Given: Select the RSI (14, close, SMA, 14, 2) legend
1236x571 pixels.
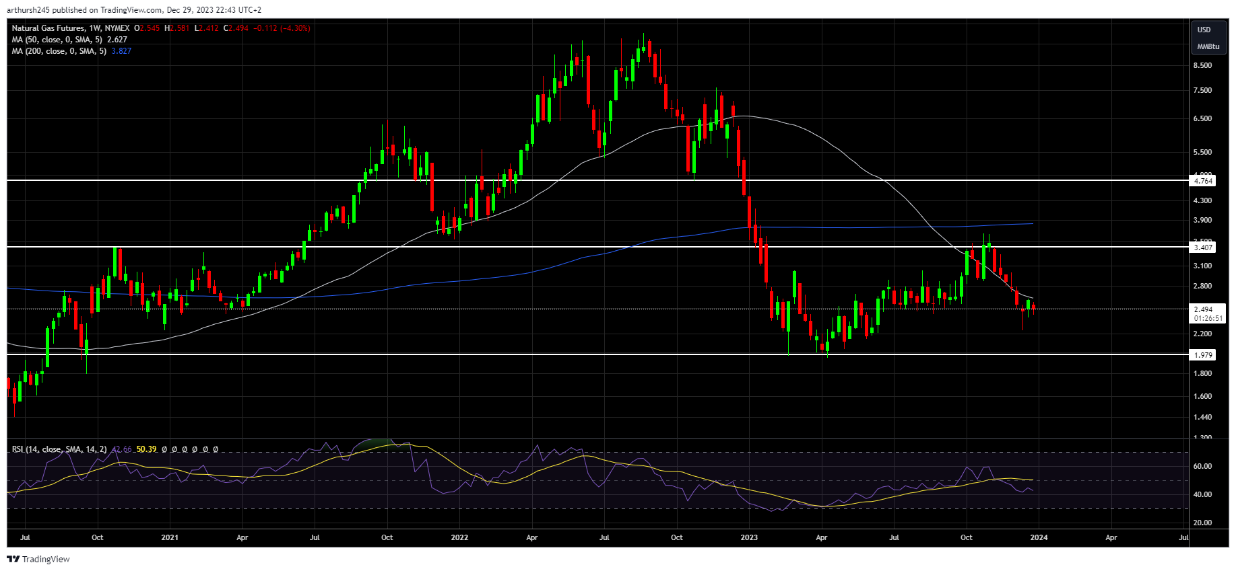Looking at the screenshot, I should pyautogui.click(x=59, y=449).
